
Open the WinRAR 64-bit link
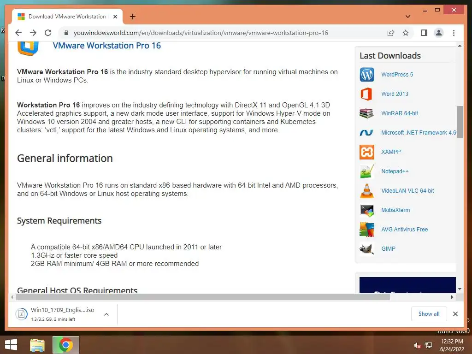[x=400, y=113]
